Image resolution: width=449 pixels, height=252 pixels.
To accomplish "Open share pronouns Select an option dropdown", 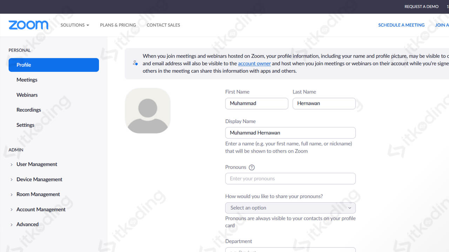I will coord(290,208).
